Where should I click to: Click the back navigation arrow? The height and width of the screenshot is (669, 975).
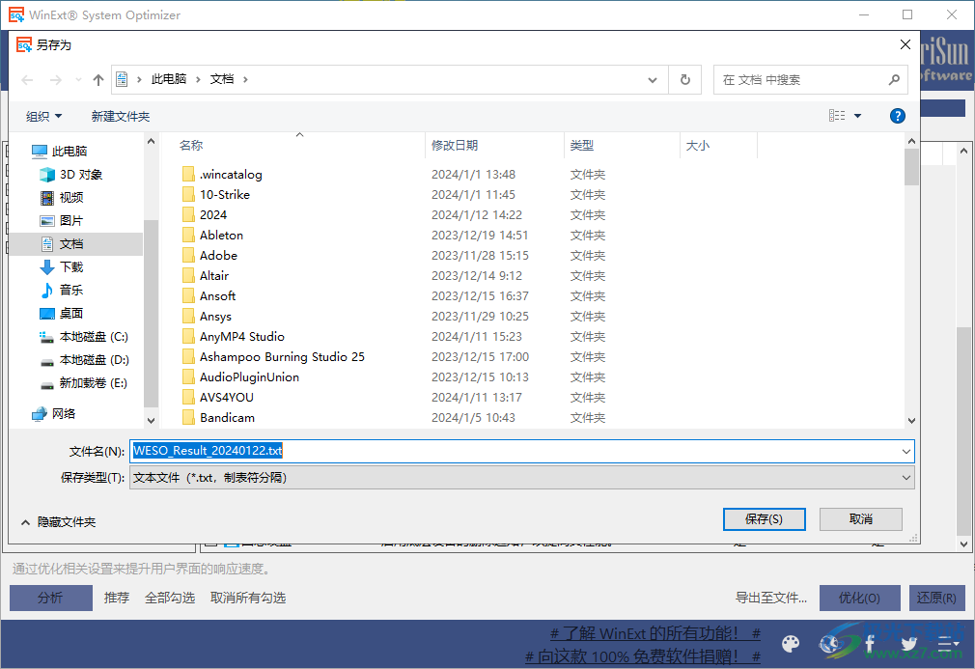click(26, 79)
